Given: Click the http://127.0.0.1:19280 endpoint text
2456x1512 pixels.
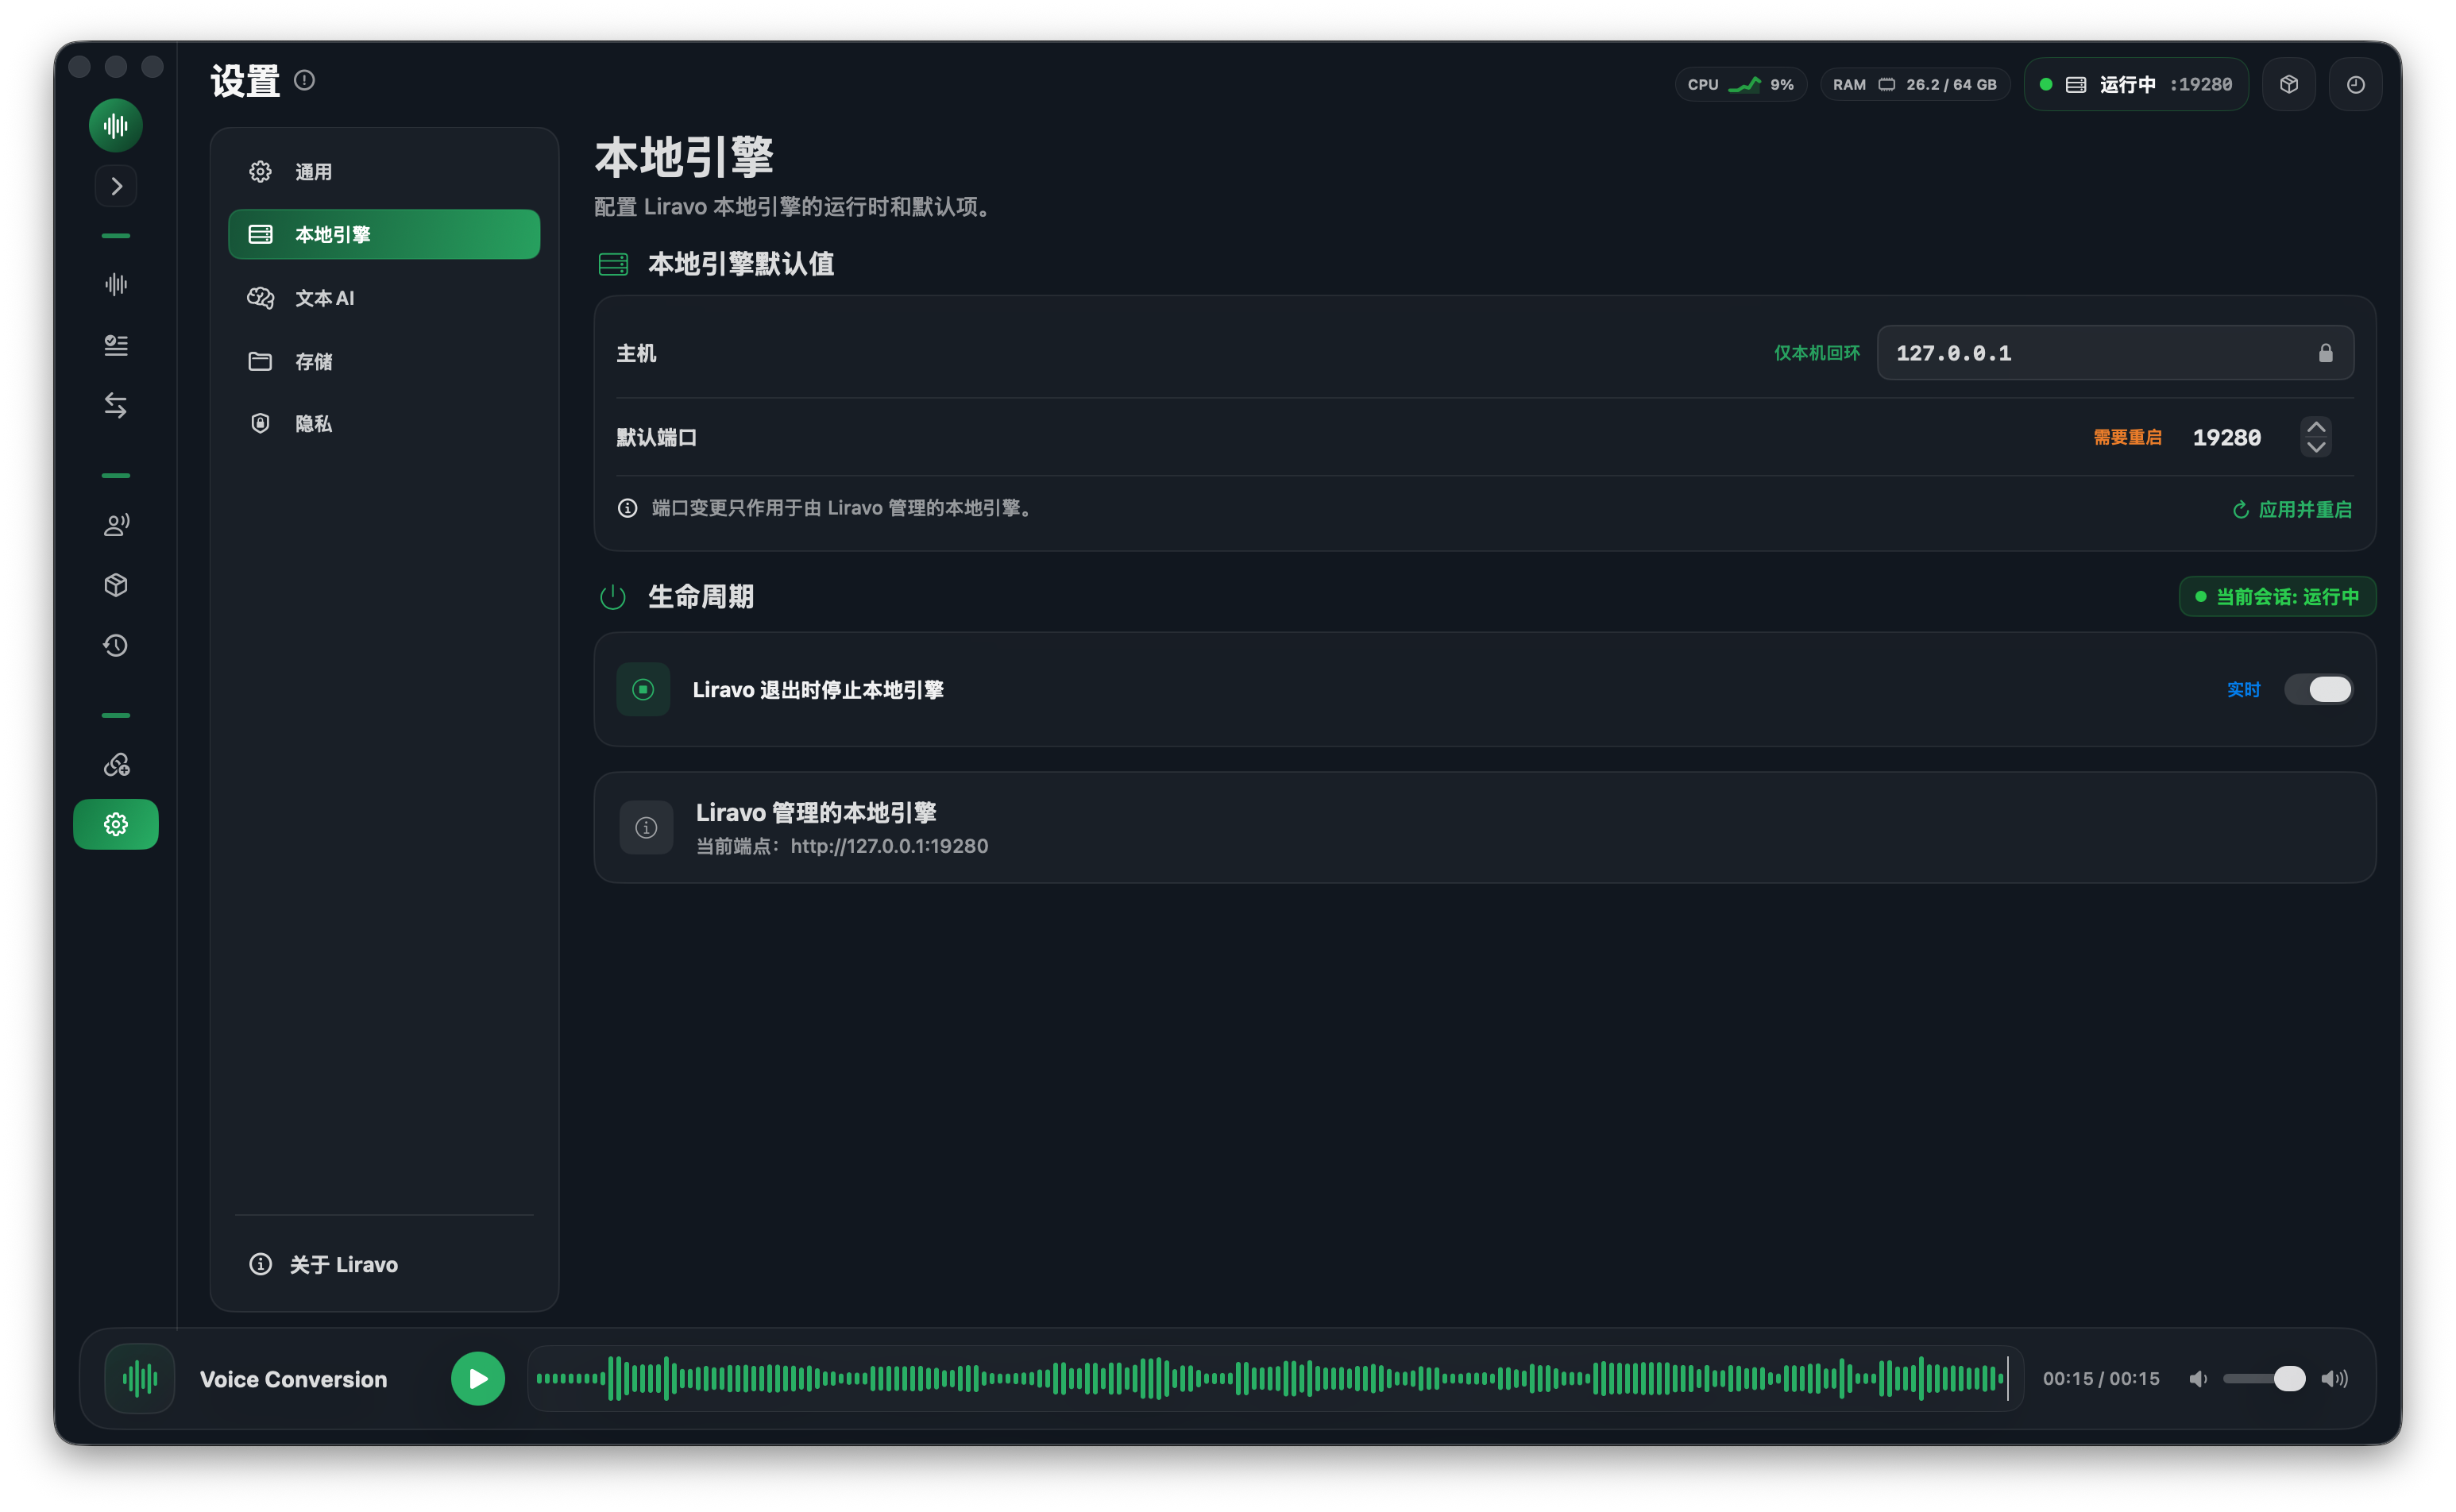Looking at the screenshot, I should point(889,846).
